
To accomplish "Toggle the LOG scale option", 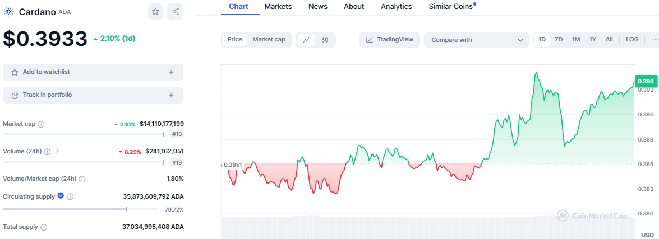I will 632,39.
